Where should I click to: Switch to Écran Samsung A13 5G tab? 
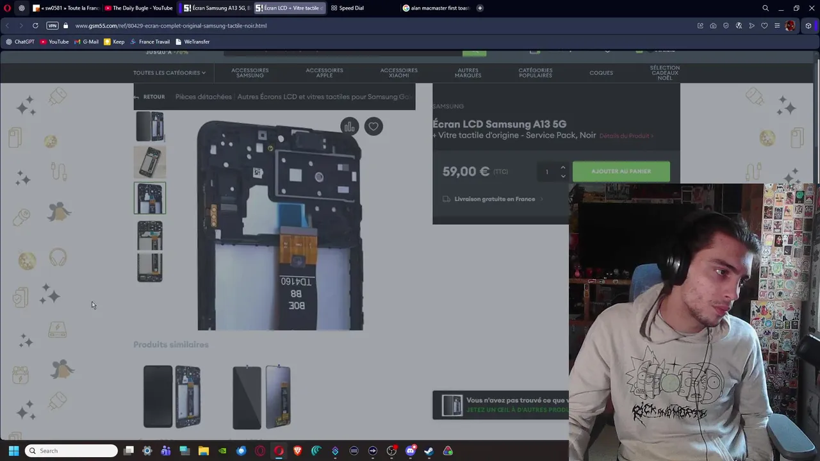pyautogui.click(x=217, y=8)
